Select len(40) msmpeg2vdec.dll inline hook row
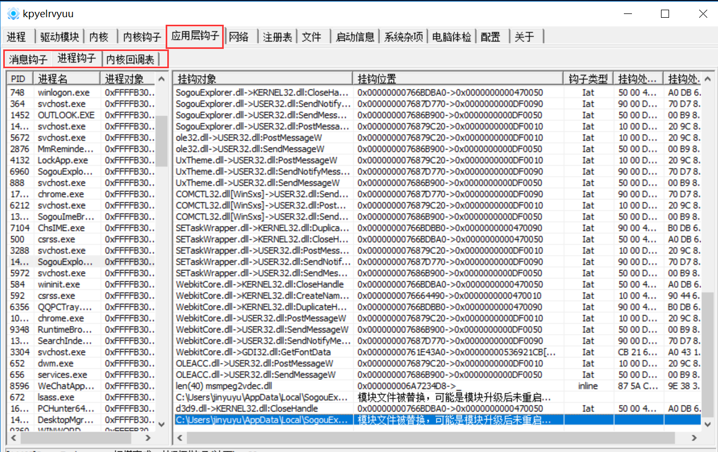Image resolution: width=718 pixels, height=452 pixels. click(438, 386)
